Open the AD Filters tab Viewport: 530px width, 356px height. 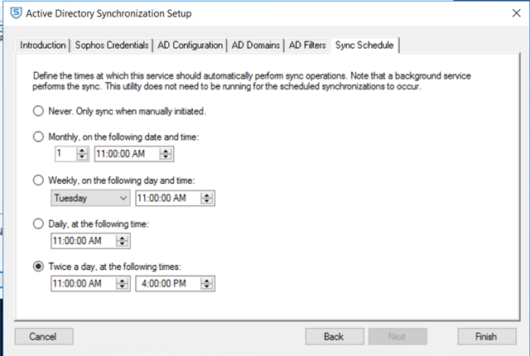point(307,45)
